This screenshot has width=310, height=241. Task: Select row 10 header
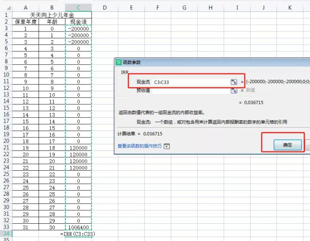(6, 75)
